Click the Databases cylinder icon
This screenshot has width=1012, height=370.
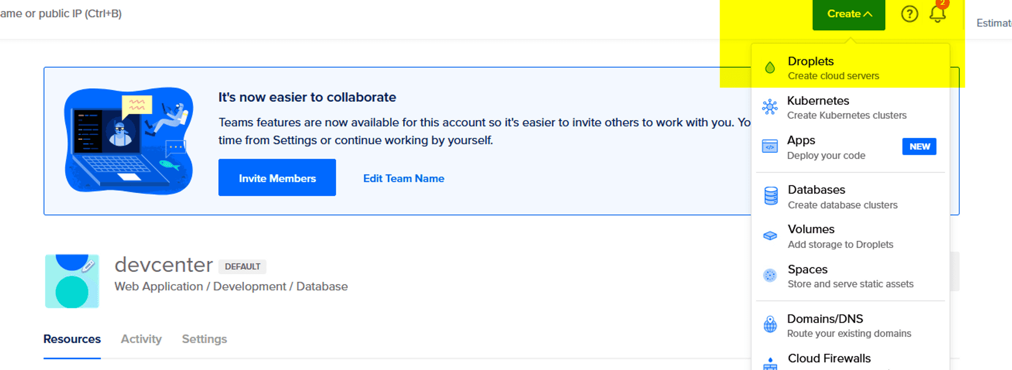(771, 196)
